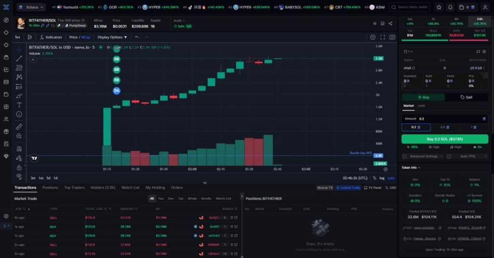The height and width of the screenshot is (258, 494).
Task: Enable the Advanced Settings checkbox
Action: [405, 156]
